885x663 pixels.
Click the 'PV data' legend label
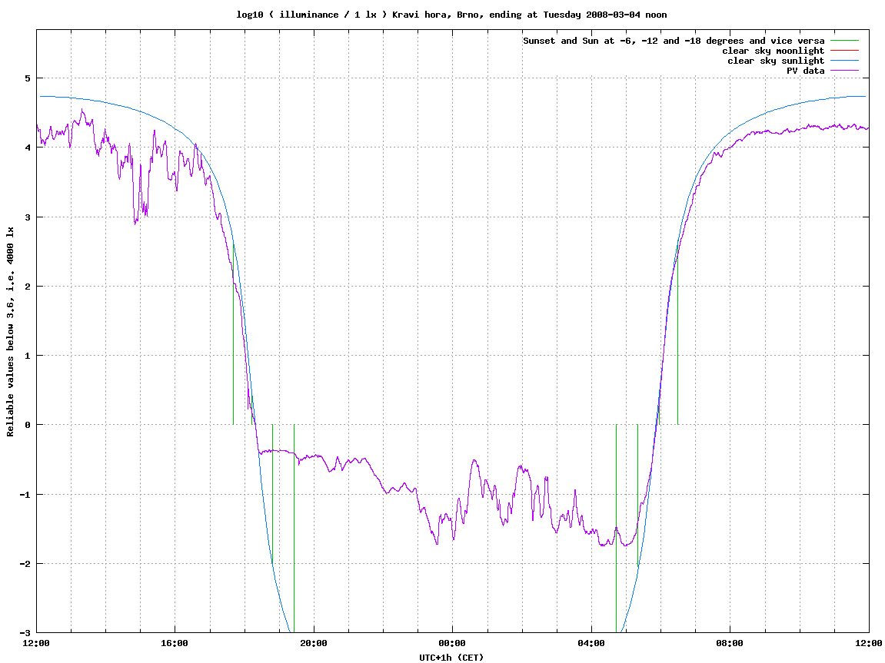click(x=805, y=71)
